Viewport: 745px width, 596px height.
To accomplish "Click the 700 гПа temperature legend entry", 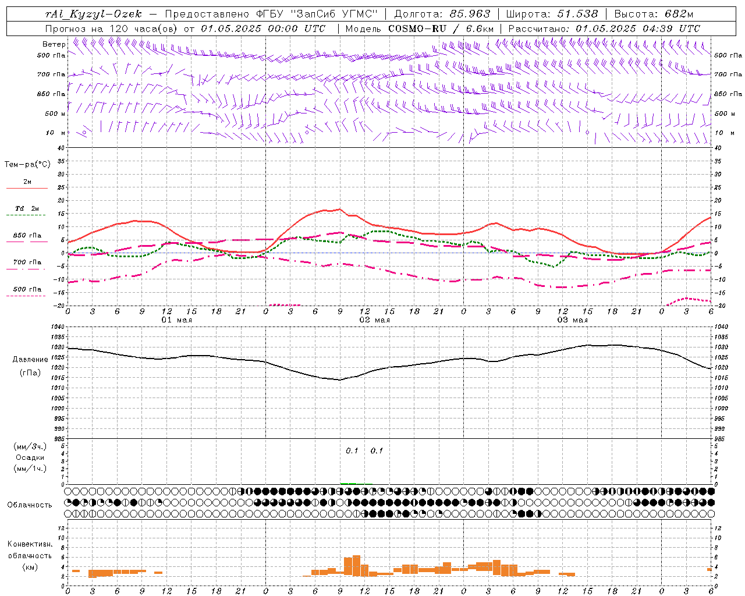I will (x=27, y=262).
